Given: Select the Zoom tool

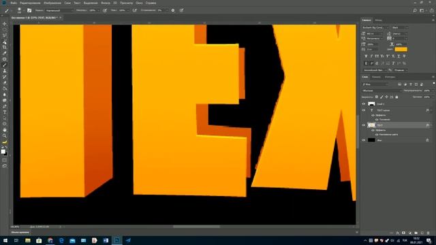Looking at the screenshot, I should coord(5,136).
